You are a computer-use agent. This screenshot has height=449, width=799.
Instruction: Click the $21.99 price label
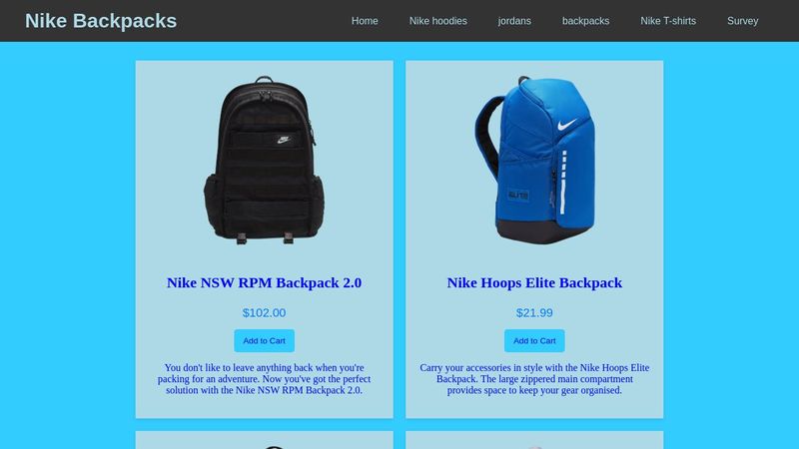pos(534,312)
